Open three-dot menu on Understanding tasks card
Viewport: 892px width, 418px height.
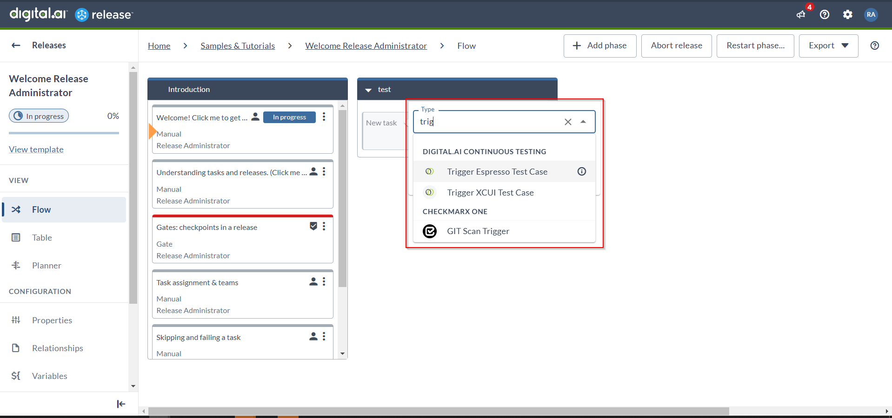click(x=324, y=171)
